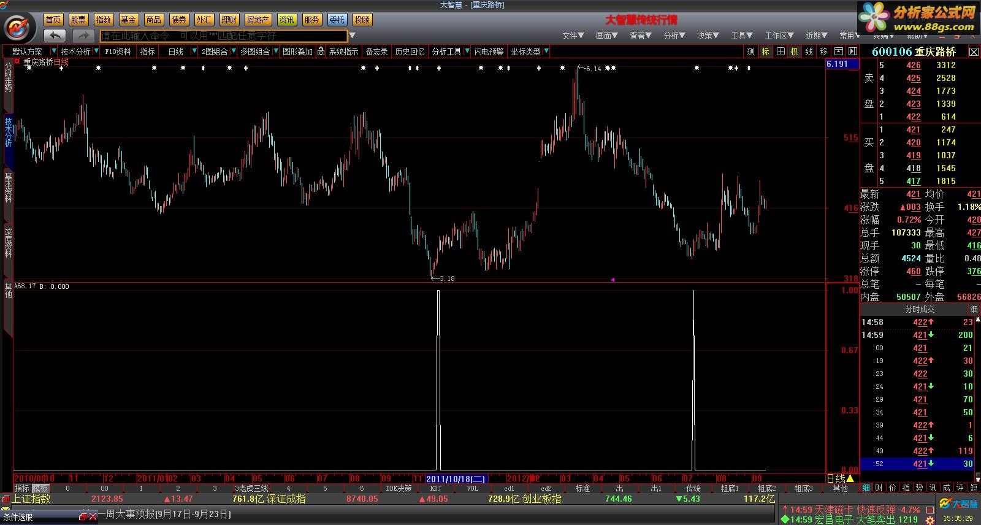The image size is (981, 525).
Task: Click the skip-to-end panel icon
Action: 852,52
